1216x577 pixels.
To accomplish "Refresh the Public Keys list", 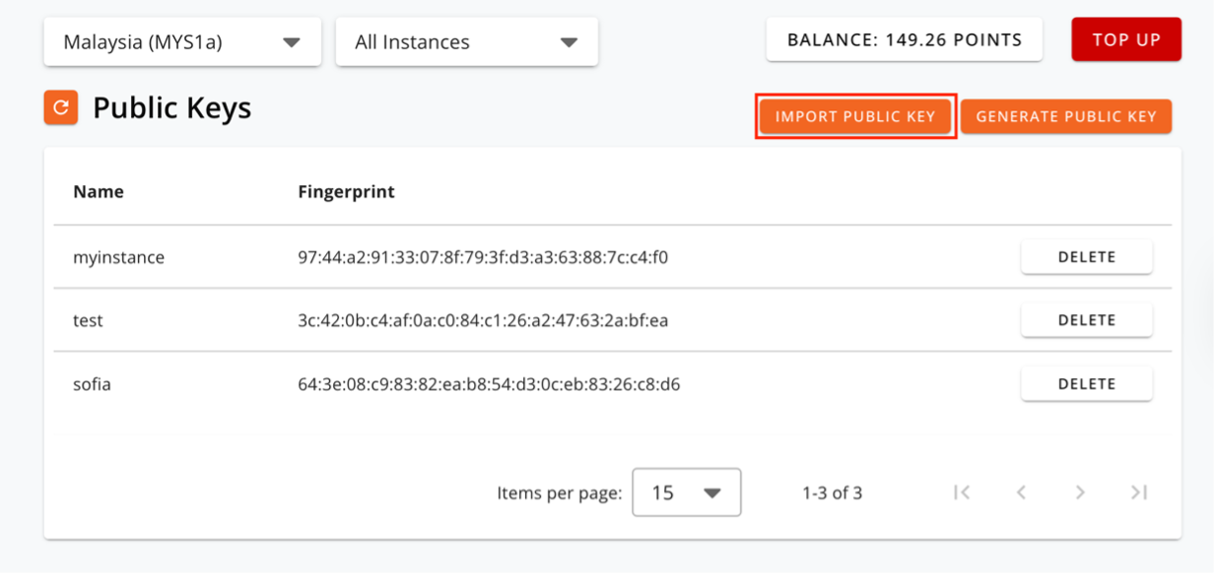I will [61, 107].
